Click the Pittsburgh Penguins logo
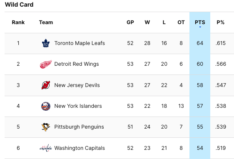This screenshot has width=234, height=159. click(x=46, y=127)
